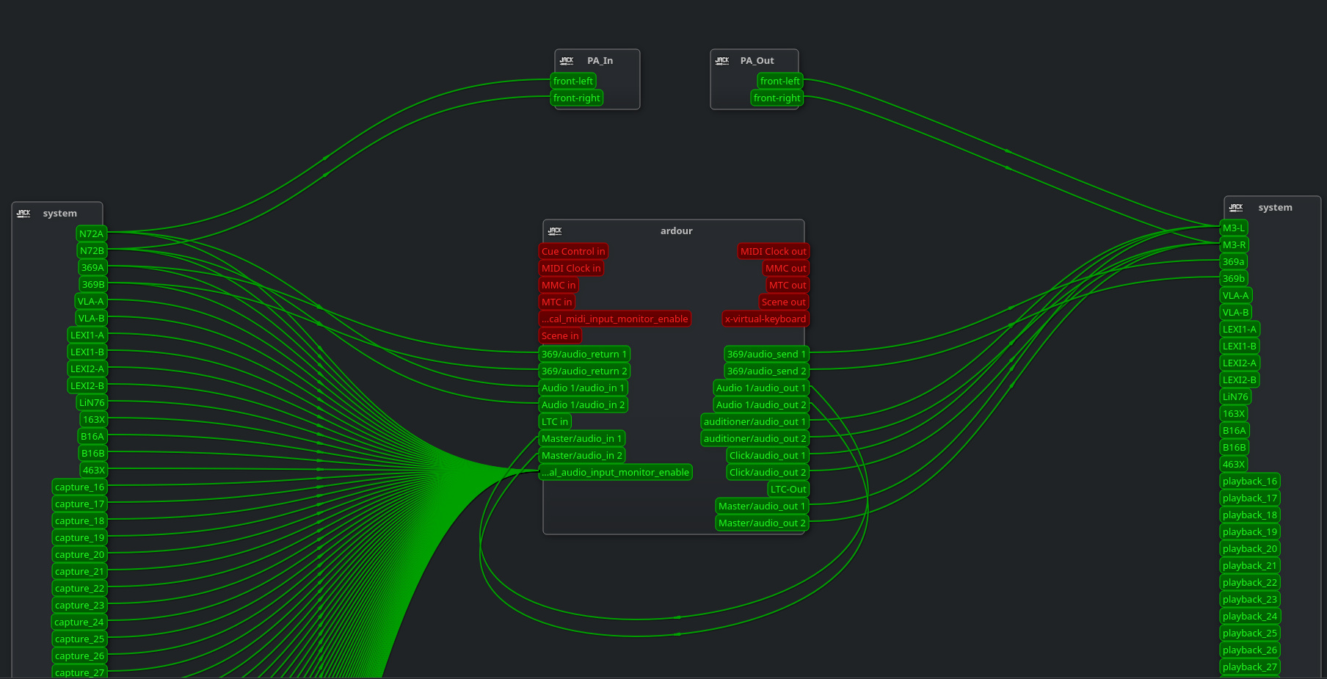Select the 369/audio_return 1 port
The width and height of the screenshot is (1327, 679).
point(584,355)
